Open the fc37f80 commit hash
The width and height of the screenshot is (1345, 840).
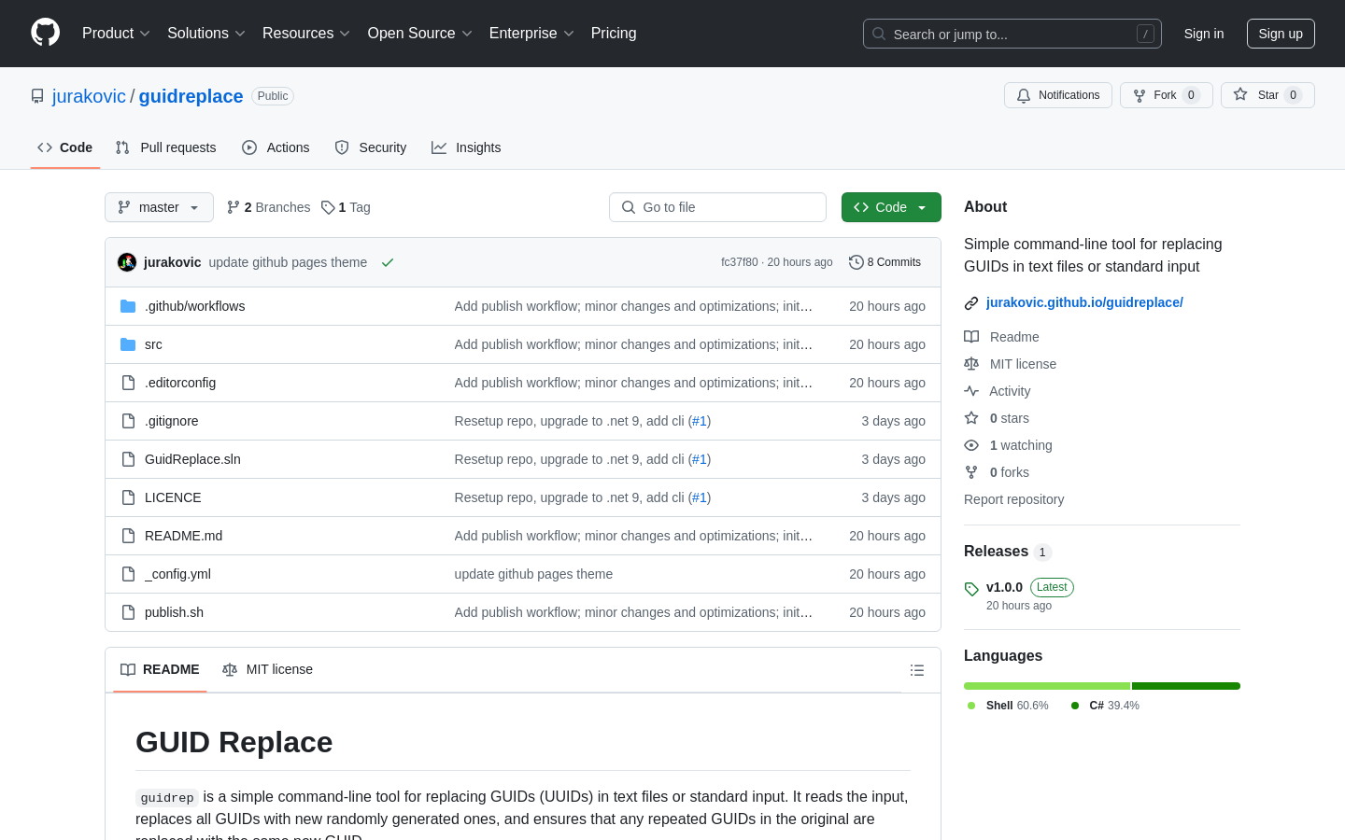[740, 262]
